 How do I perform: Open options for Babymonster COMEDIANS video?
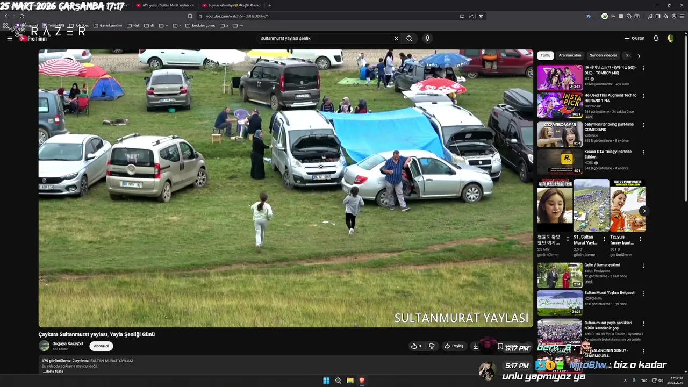coord(643,125)
